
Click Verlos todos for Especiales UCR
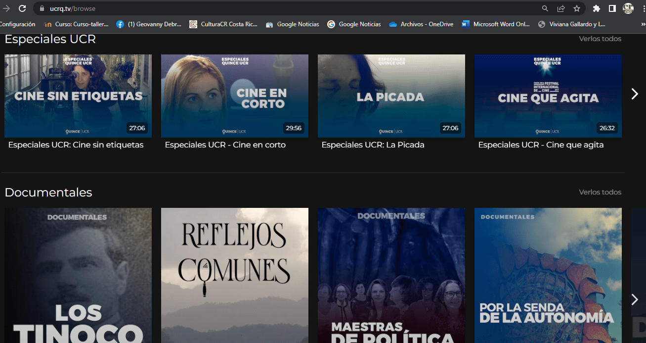(x=600, y=39)
